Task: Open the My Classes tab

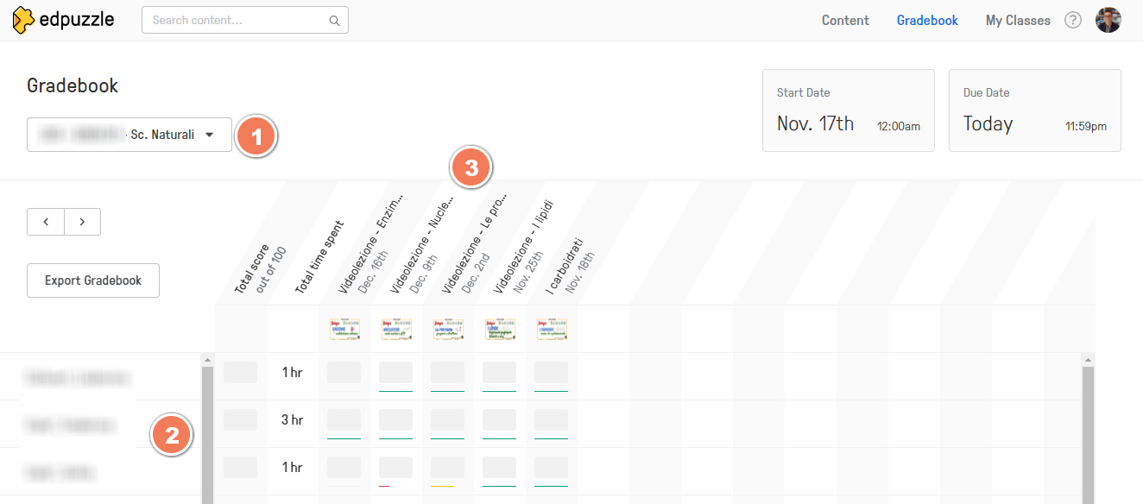Action: 1018,21
